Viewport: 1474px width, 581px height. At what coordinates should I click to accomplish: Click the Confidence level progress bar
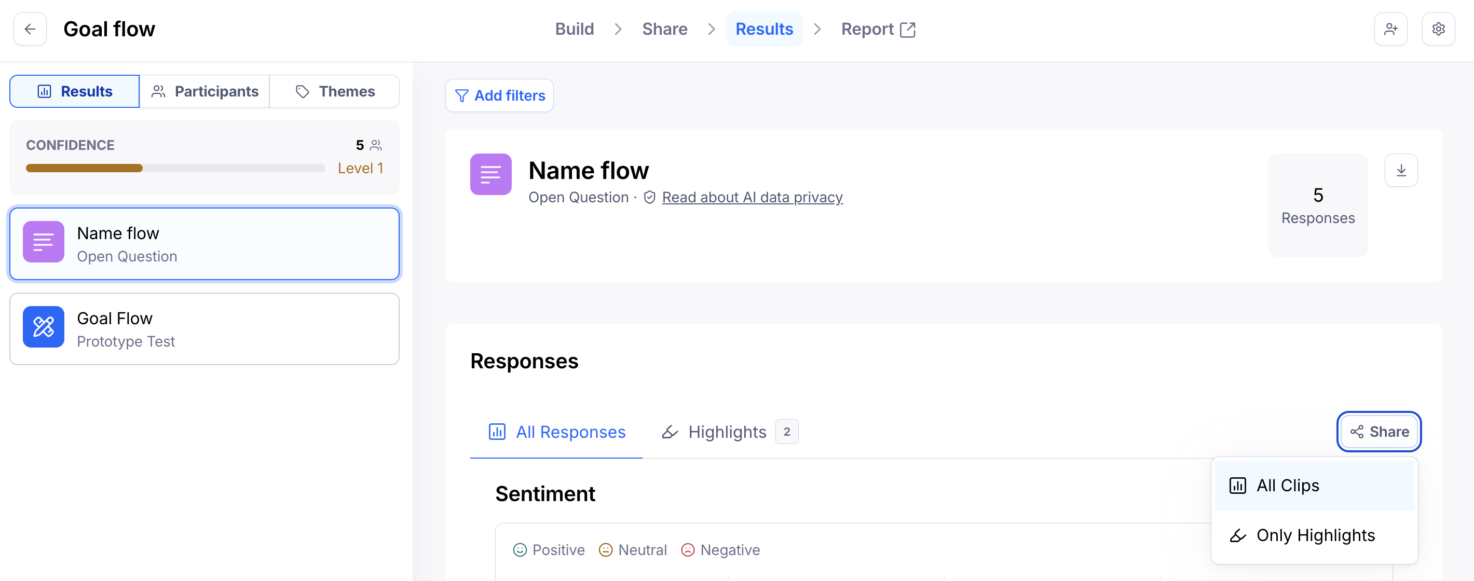tap(175, 168)
